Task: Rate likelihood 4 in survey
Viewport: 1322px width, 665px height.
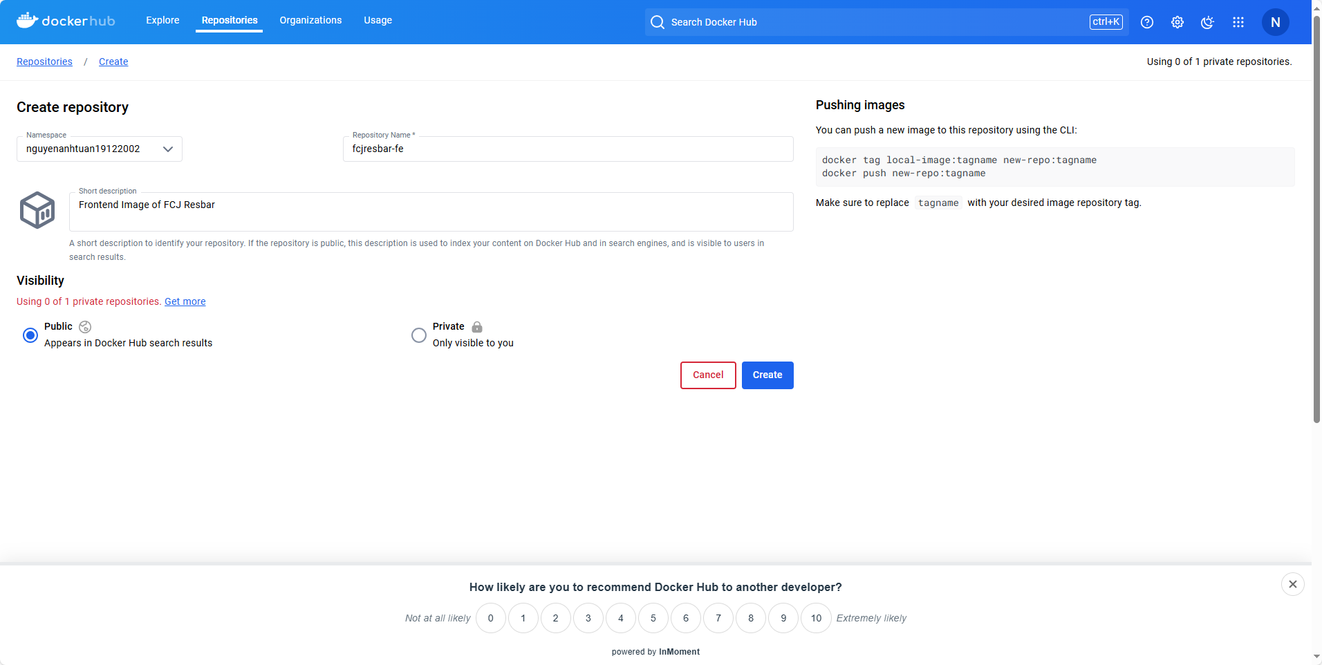Action: click(x=621, y=618)
